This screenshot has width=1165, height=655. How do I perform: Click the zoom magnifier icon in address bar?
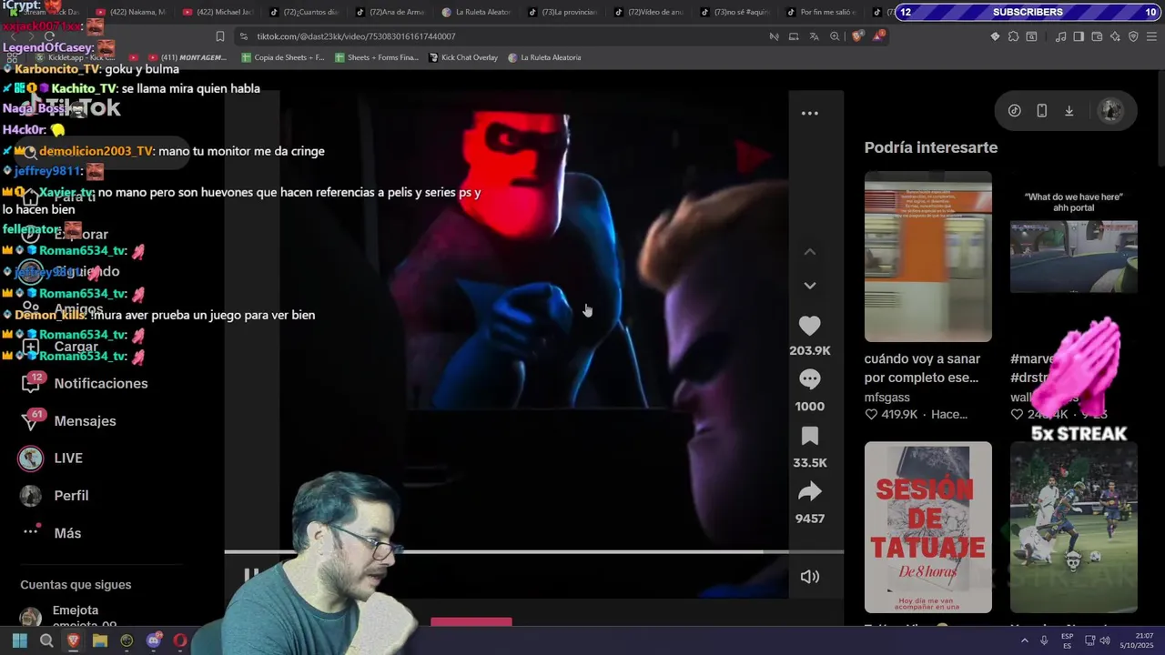coord(834,36)
